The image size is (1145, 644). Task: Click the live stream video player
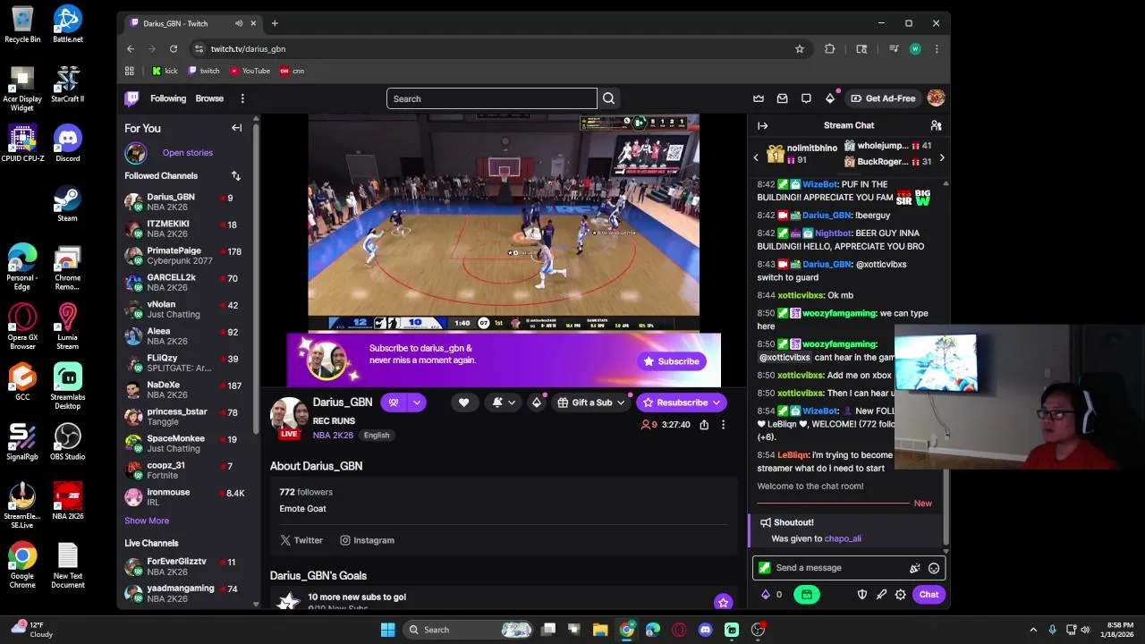point(504,223)
